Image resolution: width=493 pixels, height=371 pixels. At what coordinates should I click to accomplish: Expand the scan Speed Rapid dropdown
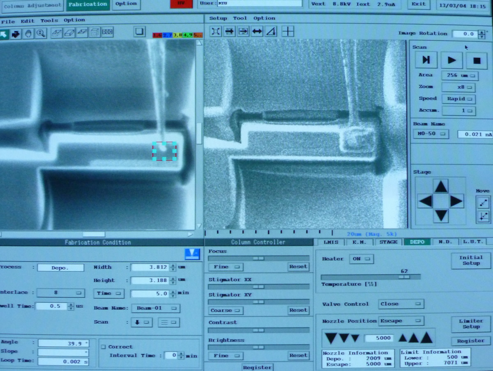(458, 99)
